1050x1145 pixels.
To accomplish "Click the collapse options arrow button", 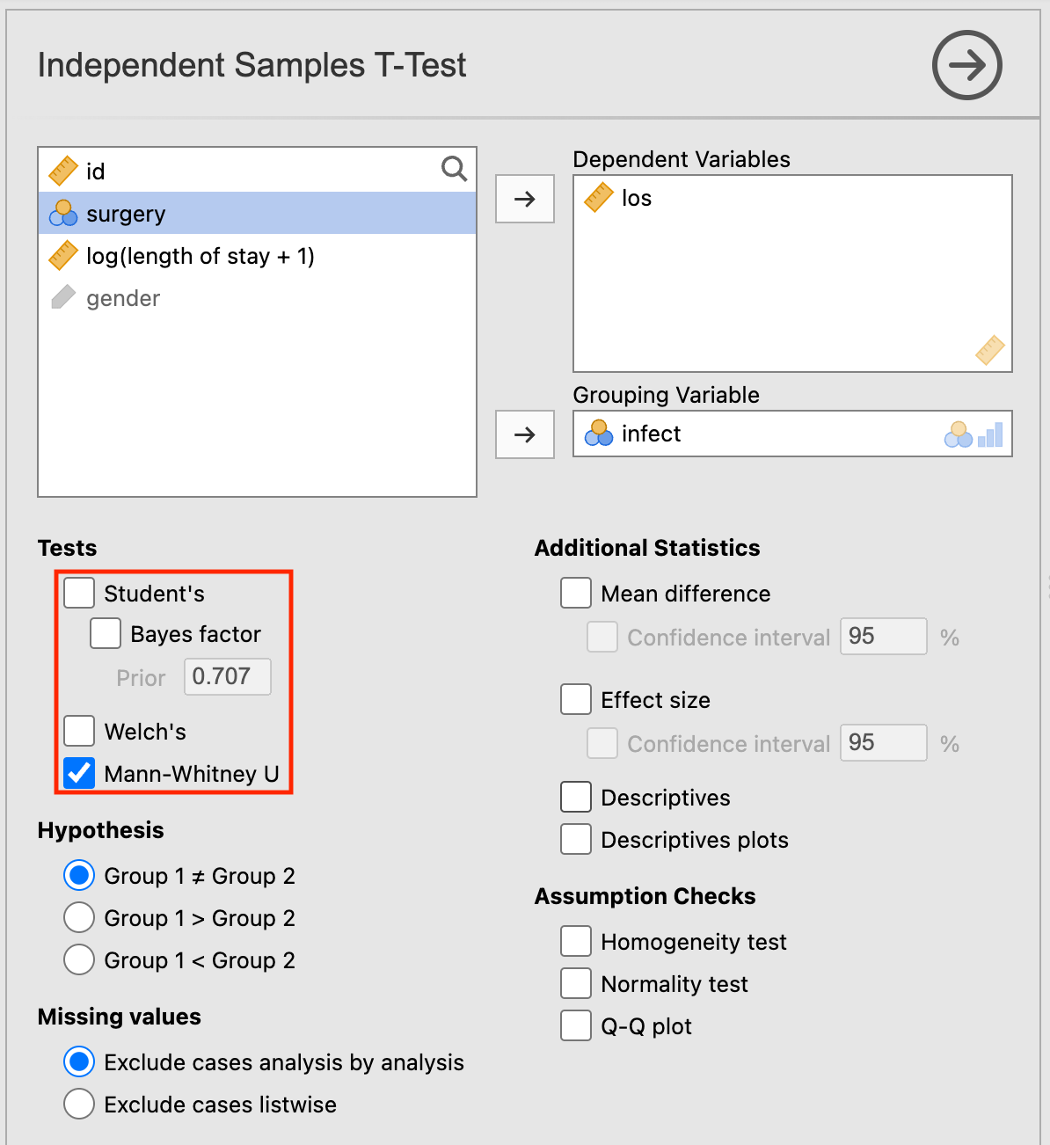I will pos(966,65).
